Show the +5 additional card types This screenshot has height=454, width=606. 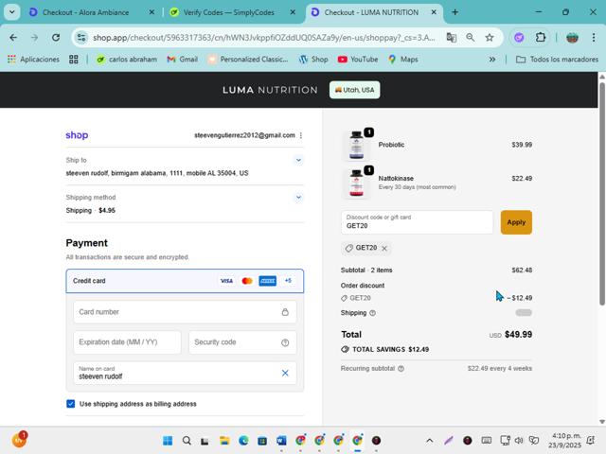[x=288, y=281]
